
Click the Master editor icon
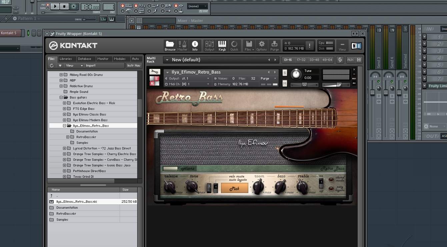pyautogui.click(x=182, y=46)
